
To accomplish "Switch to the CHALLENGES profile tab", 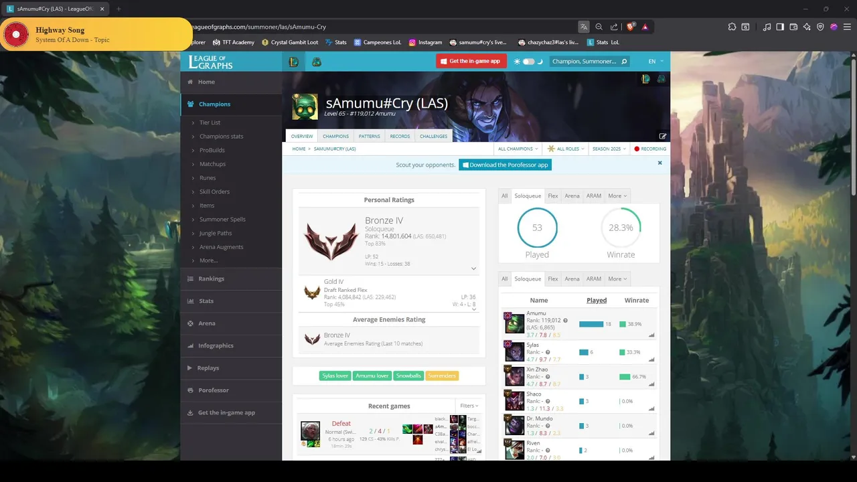I will coord(433,136).
